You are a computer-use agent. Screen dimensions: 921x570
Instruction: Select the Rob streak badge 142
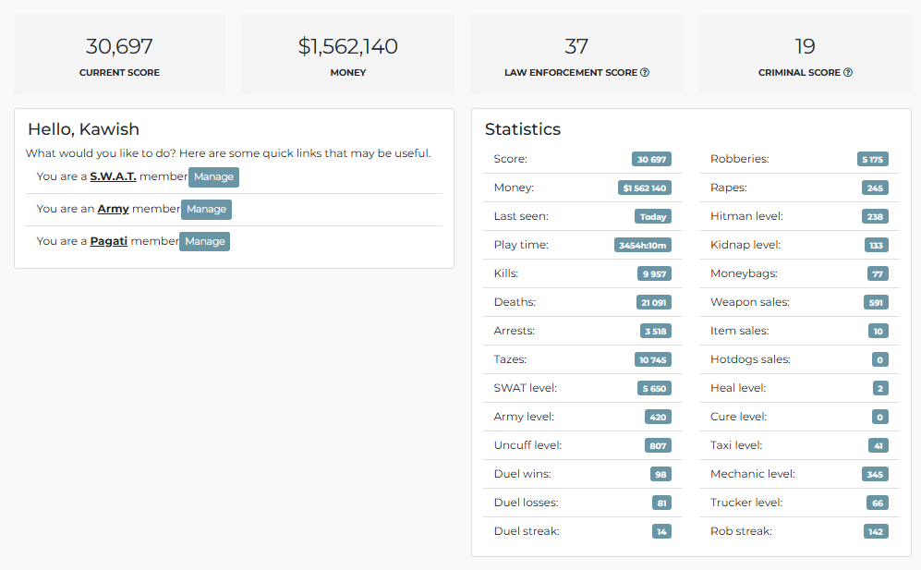coord(876,532)
